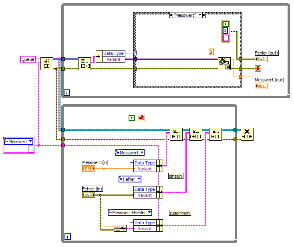
Task: Select Data Type row under Messwert+Fehler enum
Action: click(x=145, y=223)
